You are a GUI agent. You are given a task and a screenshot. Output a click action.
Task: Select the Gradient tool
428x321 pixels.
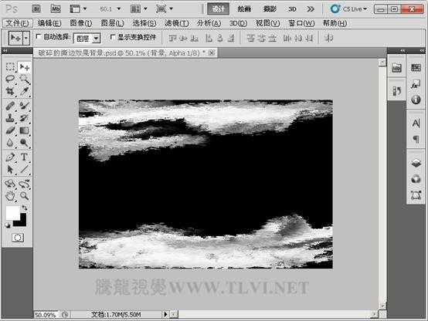tap(25, 130)
